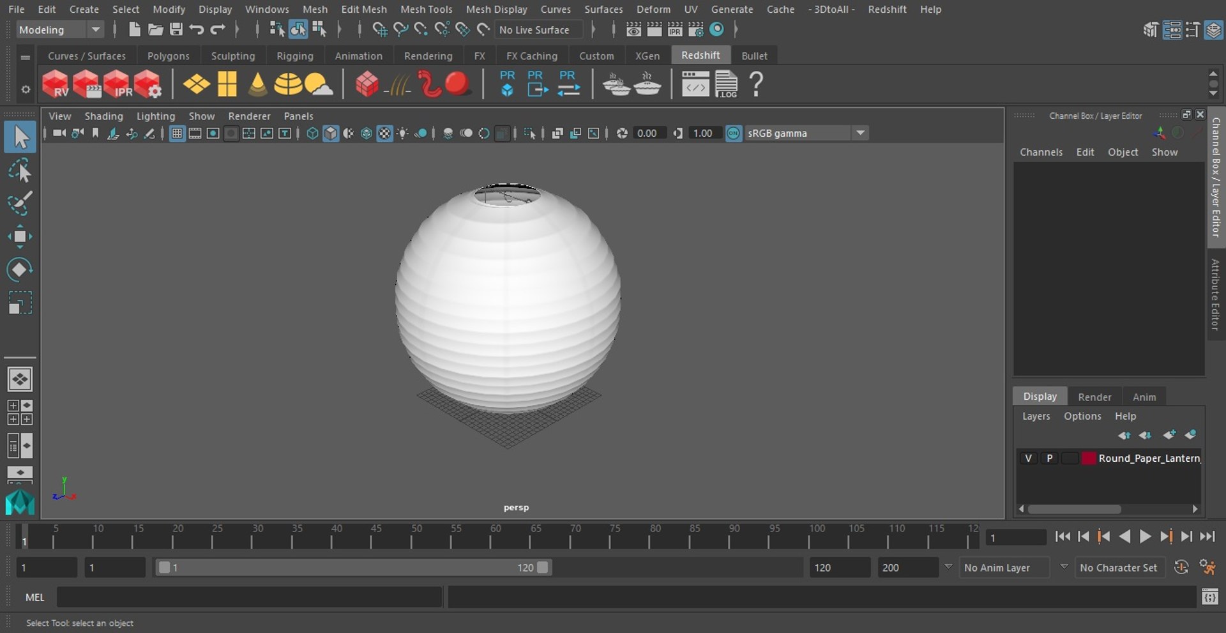Screen dimensions: 1226x633
Task: Open the Redshift script editor icon
Action: (x=695, y=84)
